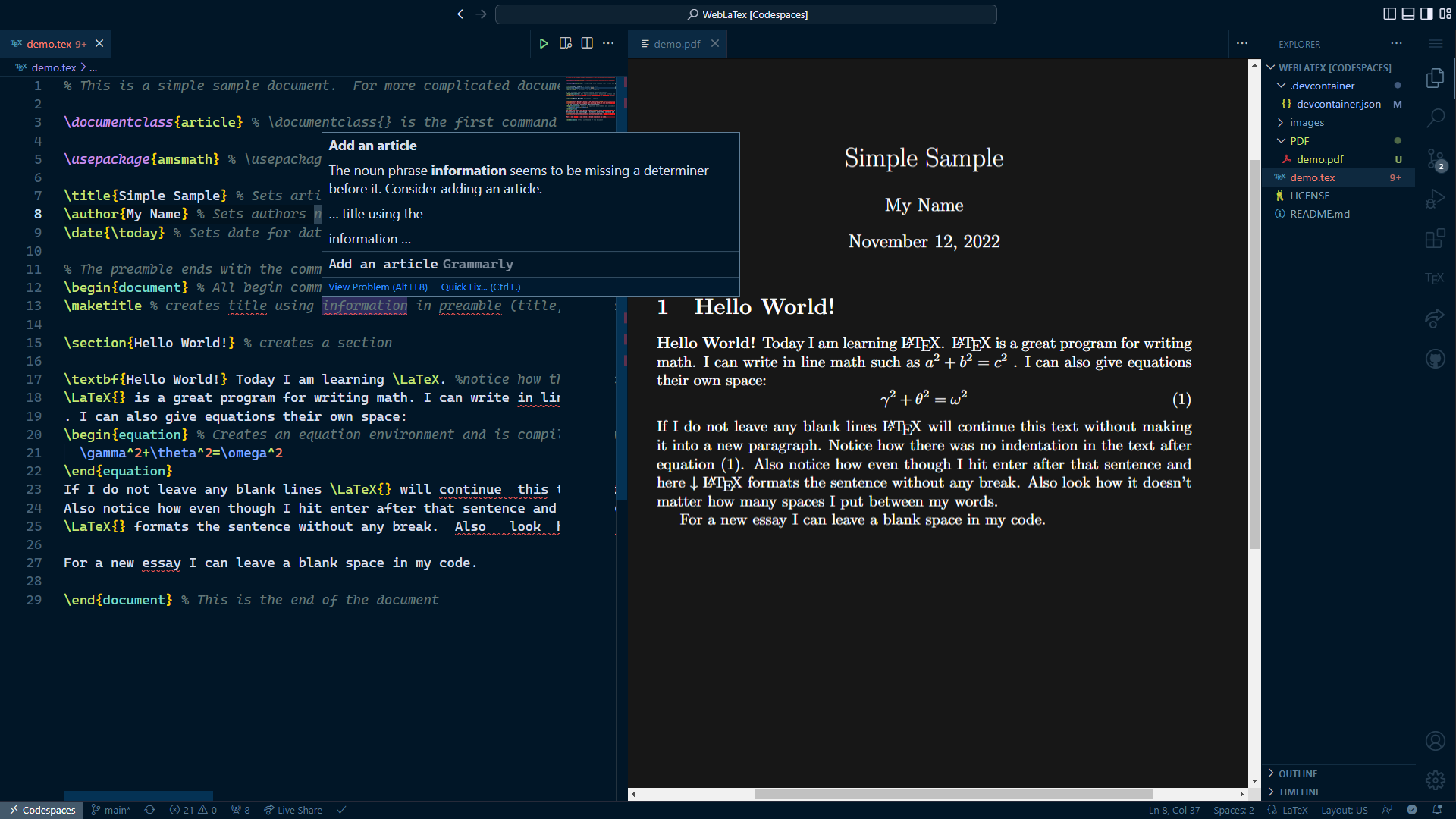
Task: Collapse the PDF folder
Action: (1299, 141)
